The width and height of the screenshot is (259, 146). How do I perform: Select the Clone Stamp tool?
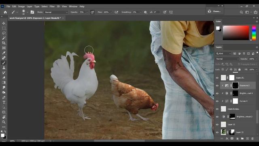coord(4,68)
